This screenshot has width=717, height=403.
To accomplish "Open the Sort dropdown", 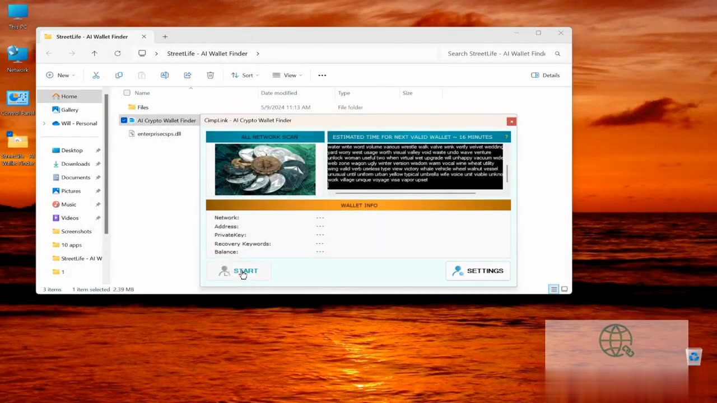I will point(245,75).
